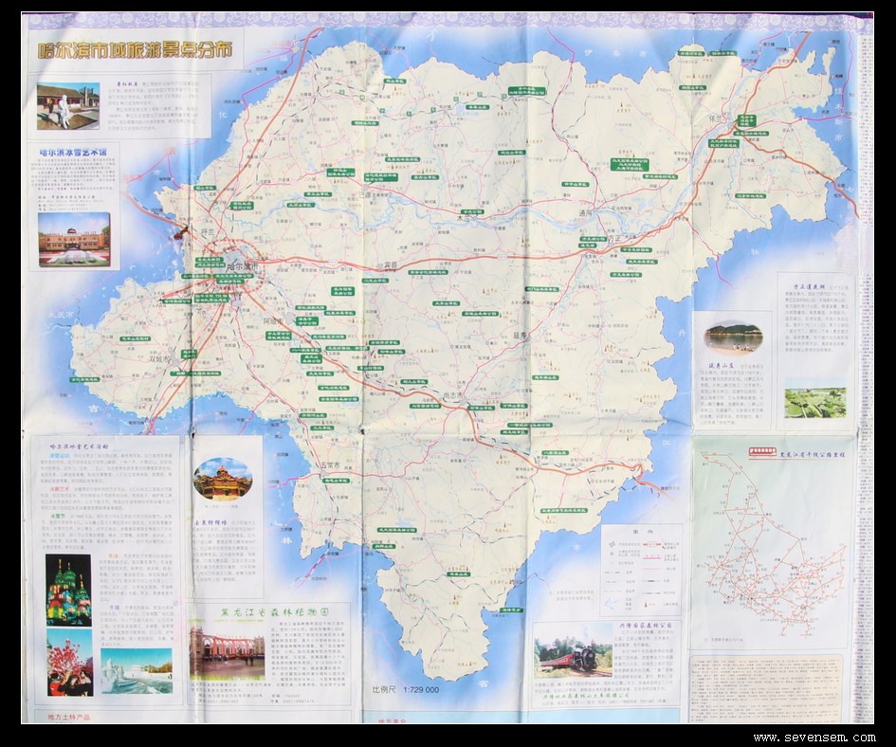Image resolution: width=896 pixels, height=747 pixels.
Task: Select the 依兰 county label
Action: pyautogui.click(x=716, y=118)
